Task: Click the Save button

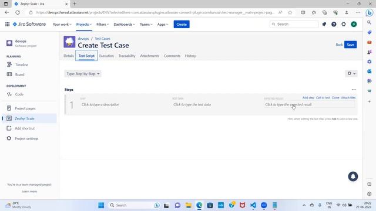Action: [350, 45]
